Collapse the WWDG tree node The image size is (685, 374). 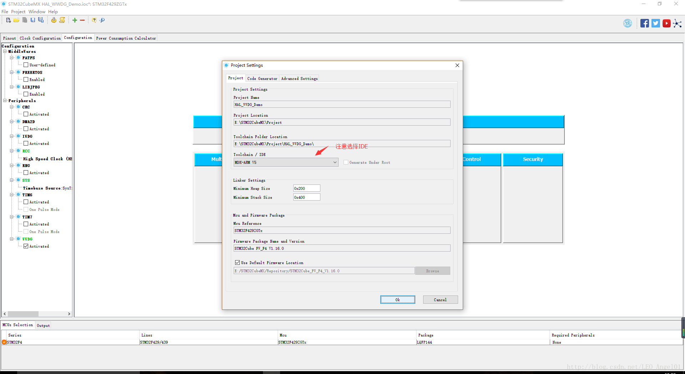(x=12, y=239)
